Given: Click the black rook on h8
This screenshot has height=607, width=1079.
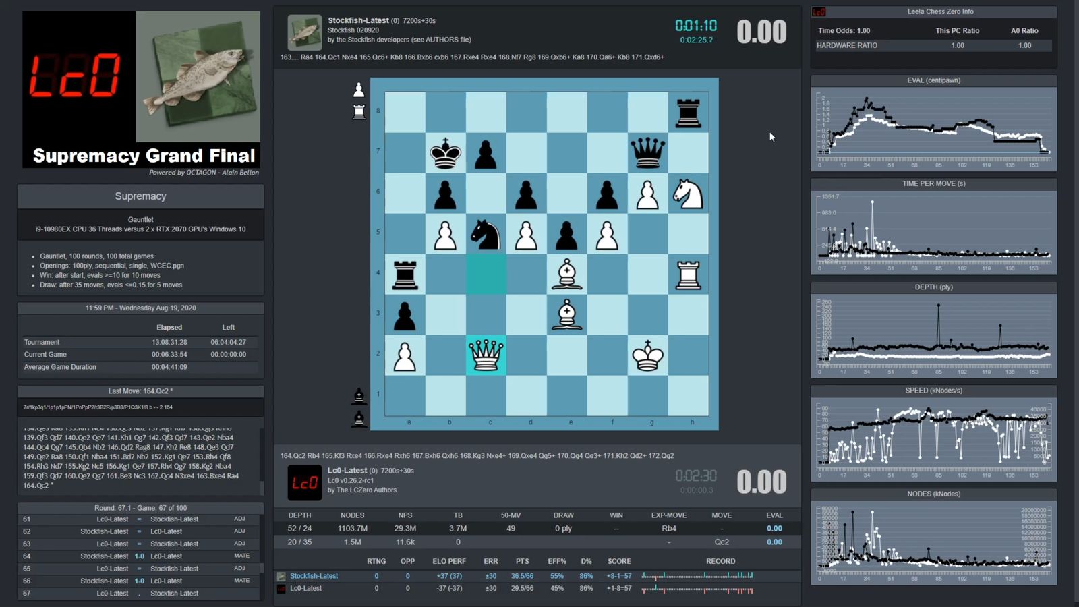Looking at the screenshot, I should pos(688,113).
